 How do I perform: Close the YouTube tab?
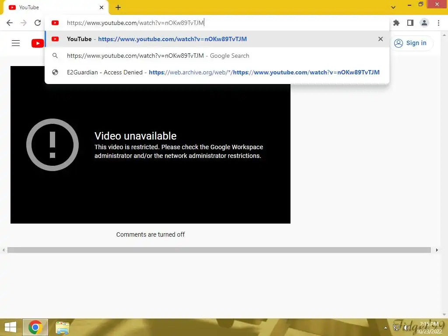coord(101,7)
